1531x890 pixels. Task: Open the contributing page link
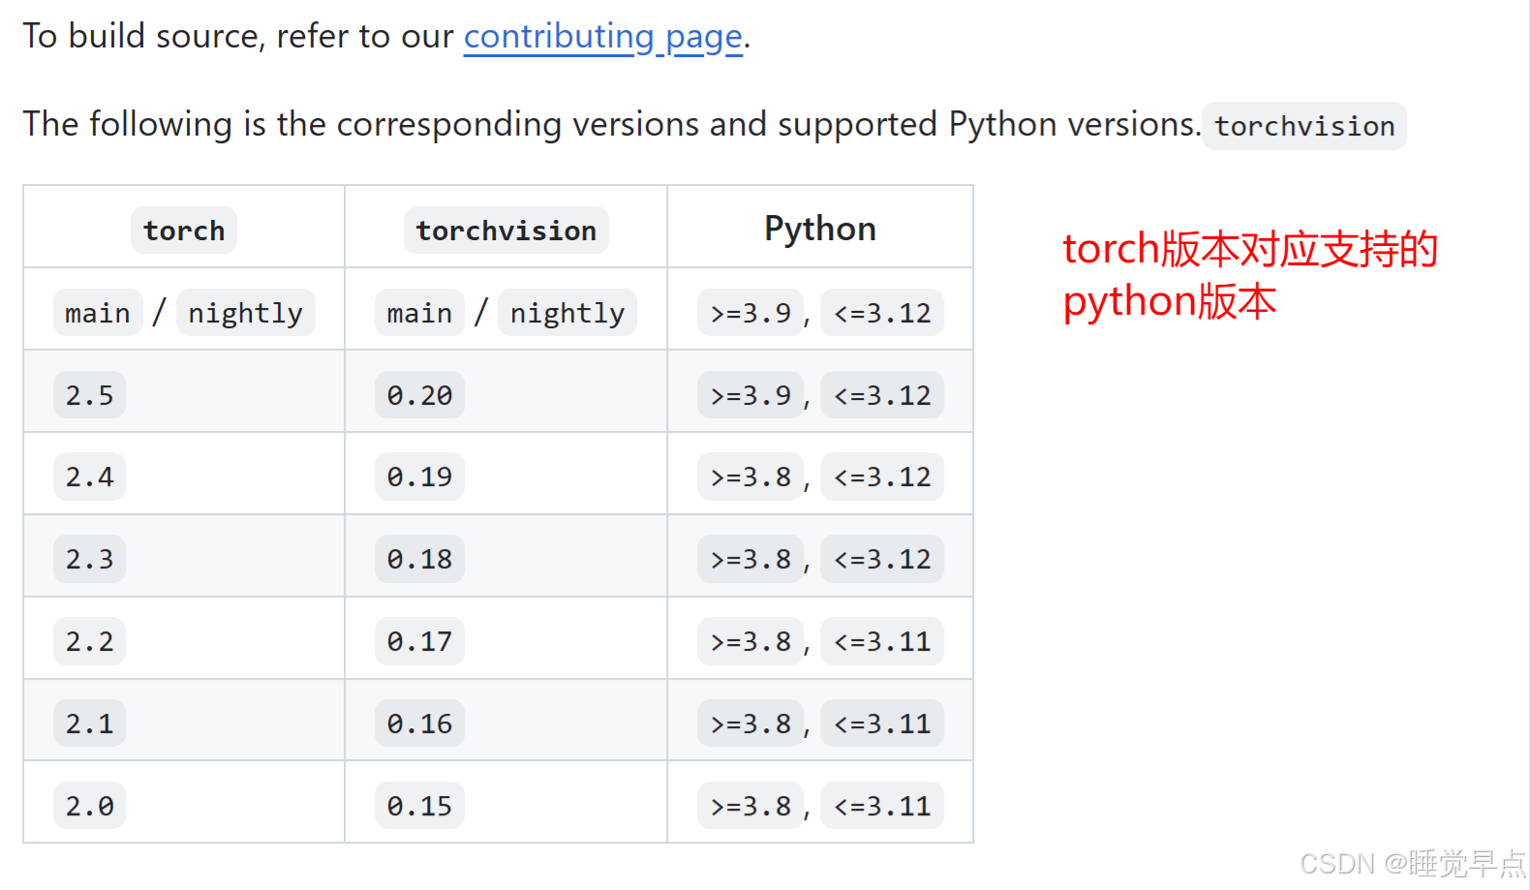[602, 37]
